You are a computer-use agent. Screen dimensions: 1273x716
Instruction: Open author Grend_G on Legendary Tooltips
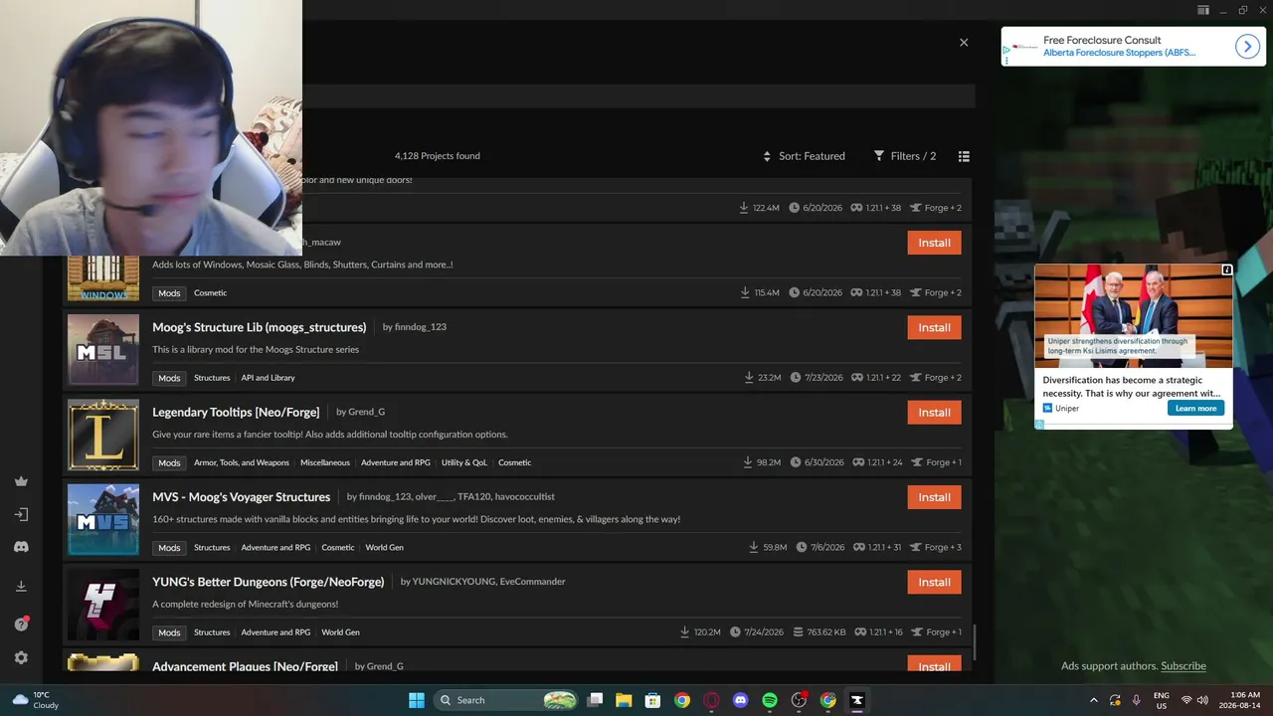point(366,412)
